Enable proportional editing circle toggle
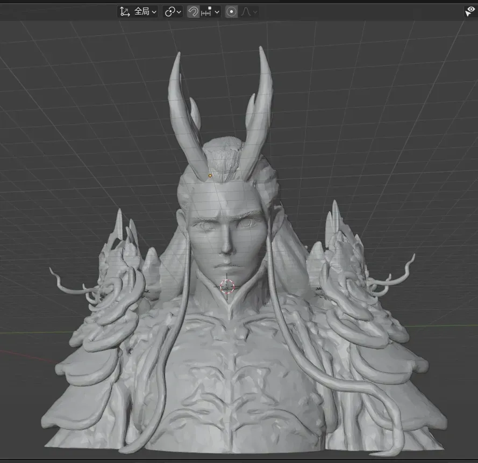478x463 pixels. point(231,11)
